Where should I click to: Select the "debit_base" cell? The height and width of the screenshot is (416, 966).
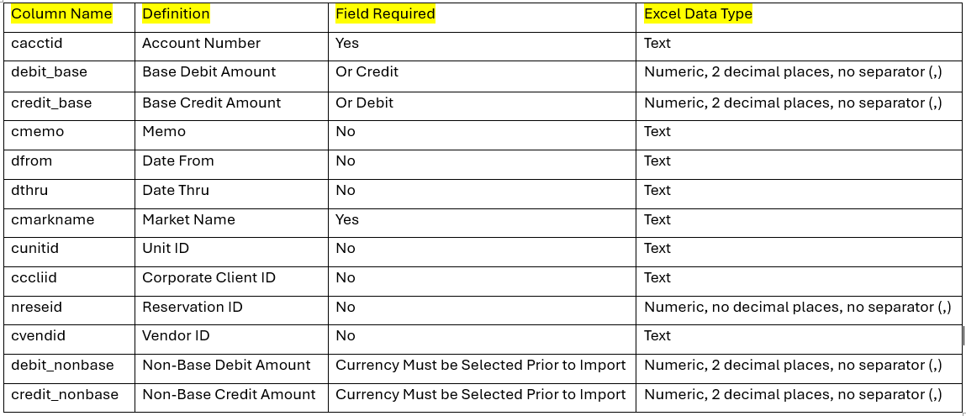[49, 72]
